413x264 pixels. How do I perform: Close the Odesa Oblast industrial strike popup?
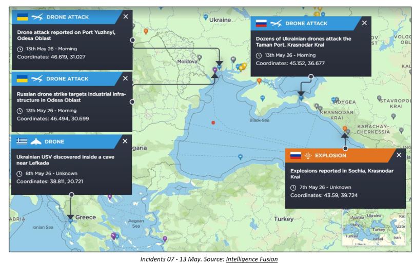(125, 78)
